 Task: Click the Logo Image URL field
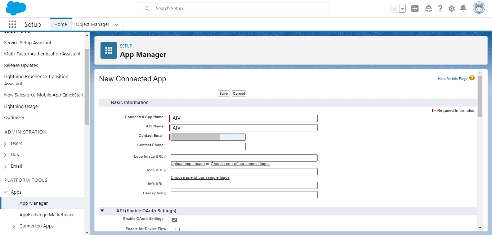244,158
